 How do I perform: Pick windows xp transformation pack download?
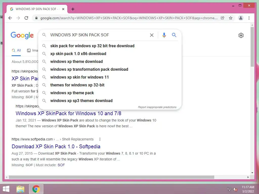[x=110, y=69]
